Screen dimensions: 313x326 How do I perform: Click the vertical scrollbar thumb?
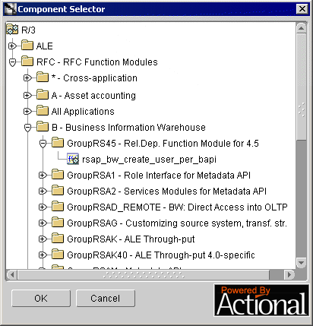(301, 86)
